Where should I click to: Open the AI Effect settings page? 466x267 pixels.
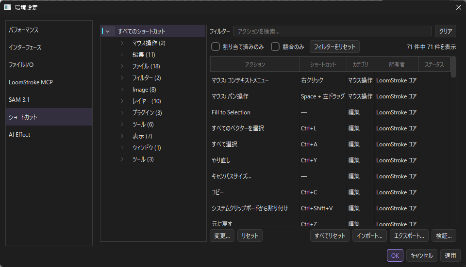tap(49, 134)
